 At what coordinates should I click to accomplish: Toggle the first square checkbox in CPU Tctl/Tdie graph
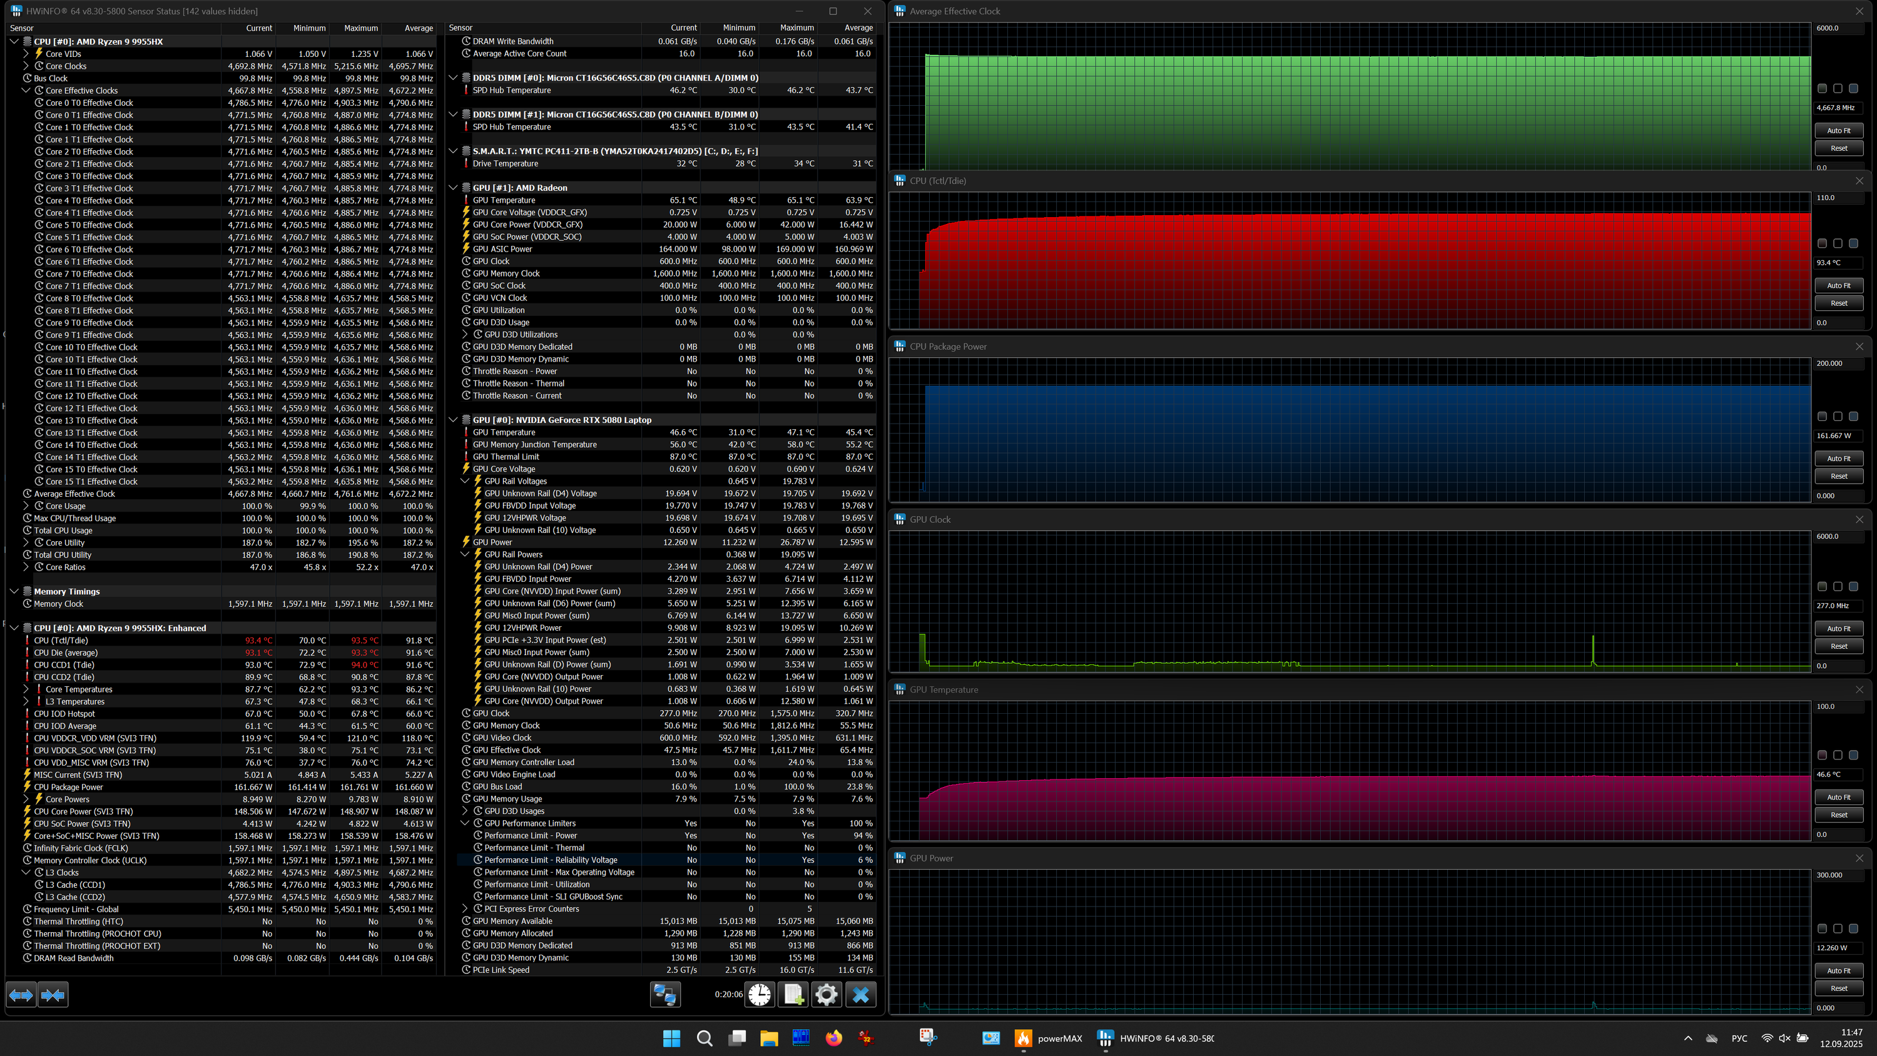click(1823, 243)
